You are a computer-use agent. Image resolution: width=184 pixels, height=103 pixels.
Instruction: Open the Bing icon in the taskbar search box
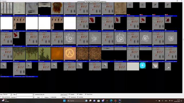click(86, 101)
